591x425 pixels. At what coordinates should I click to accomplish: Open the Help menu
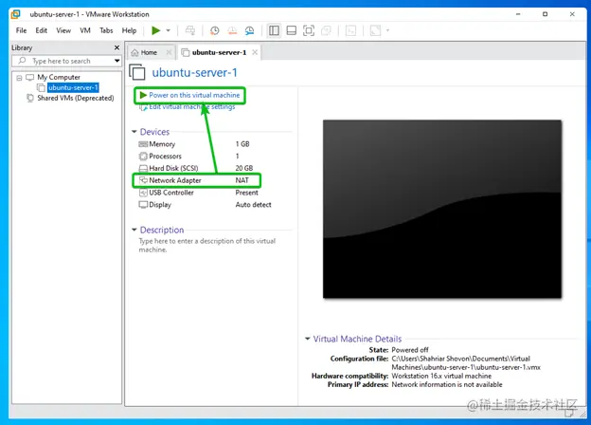129,30
